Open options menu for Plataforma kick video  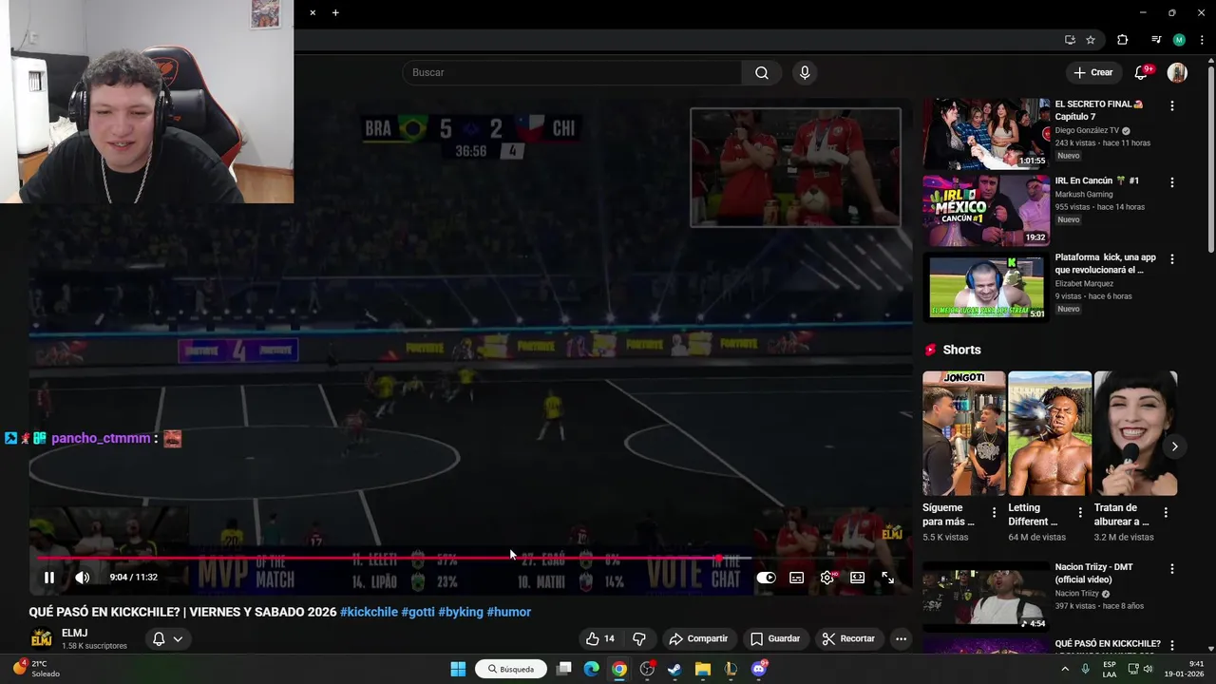[x=1171, y=258]
